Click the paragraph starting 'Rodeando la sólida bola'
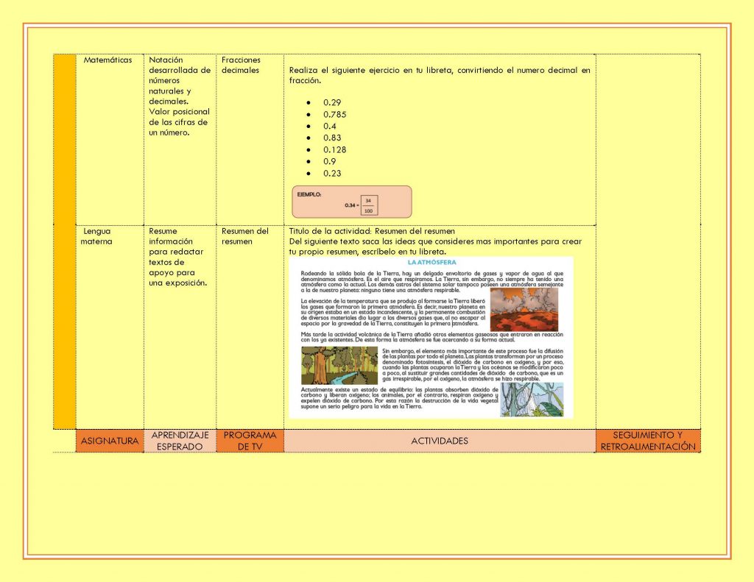 (431, 282)
